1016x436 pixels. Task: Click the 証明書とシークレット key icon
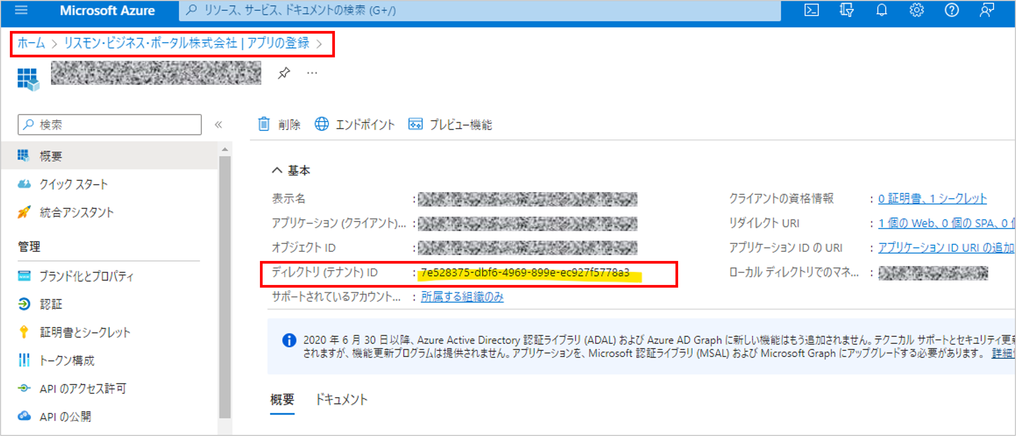tap(24, 332)
